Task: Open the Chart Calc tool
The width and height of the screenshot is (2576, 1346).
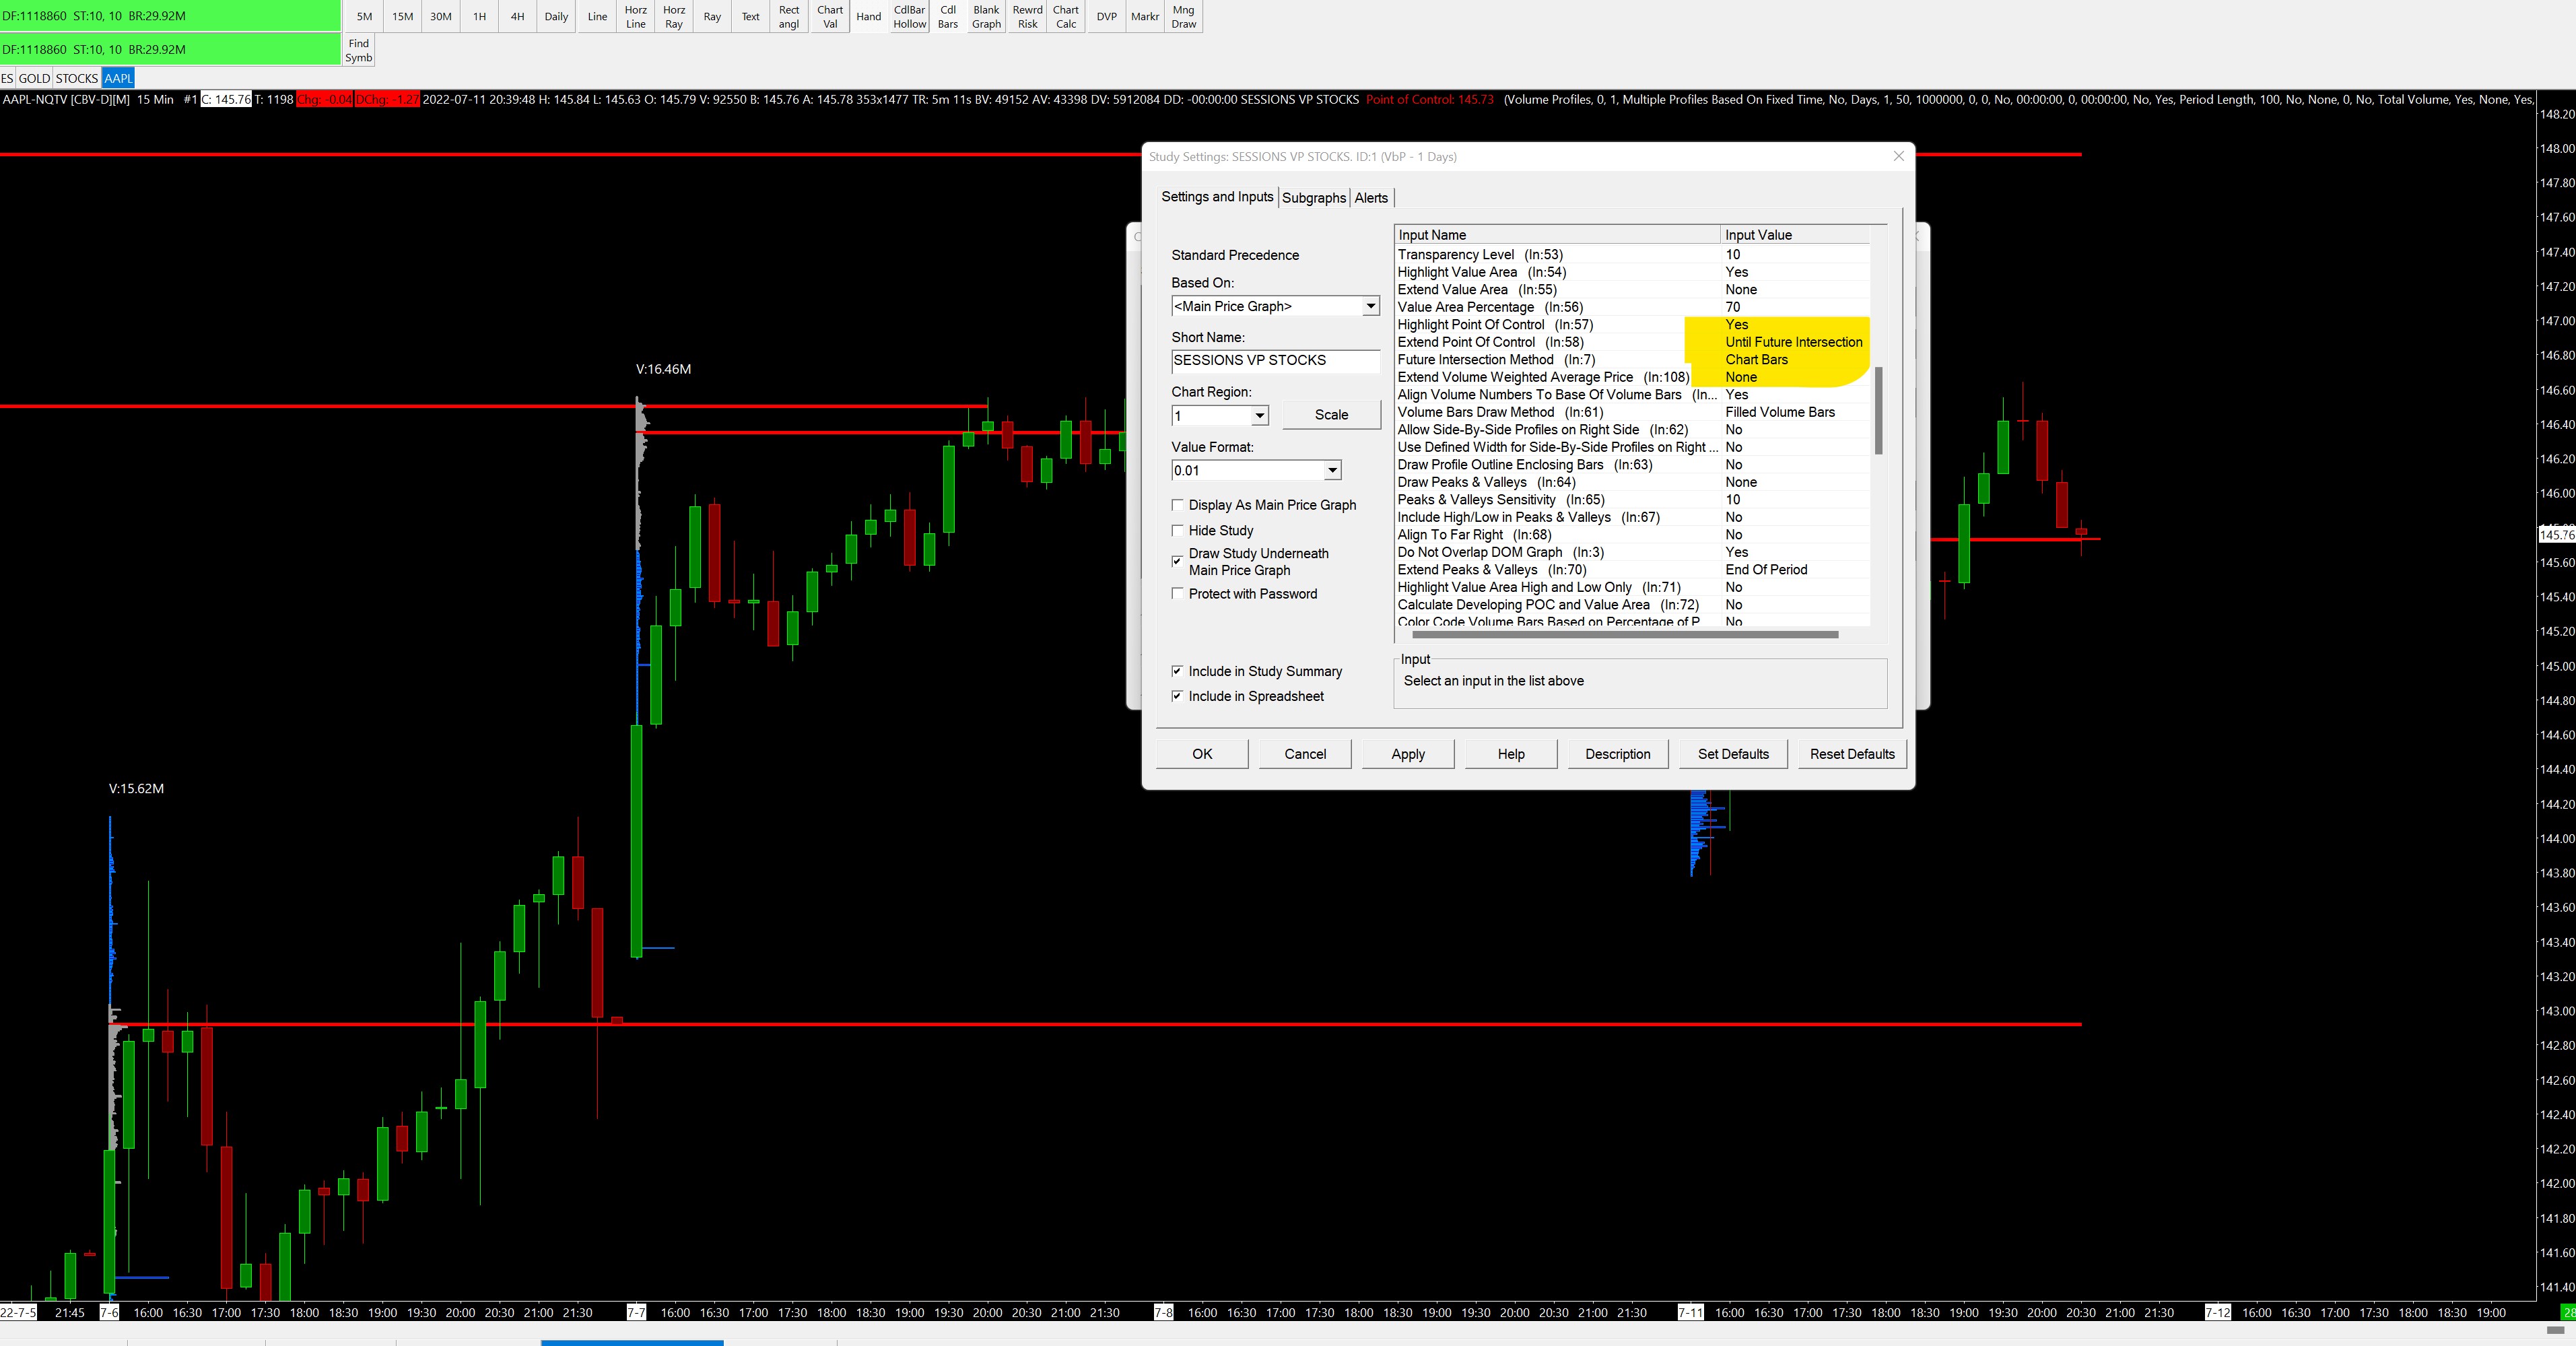Action: [1065, 16]
